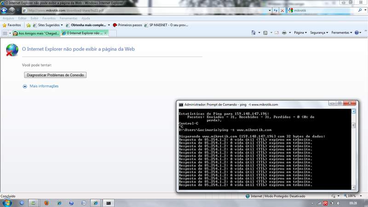Click the Read Mail envelope icon
The height and width of the screenshot is (207, 368).
coord(277,33)
